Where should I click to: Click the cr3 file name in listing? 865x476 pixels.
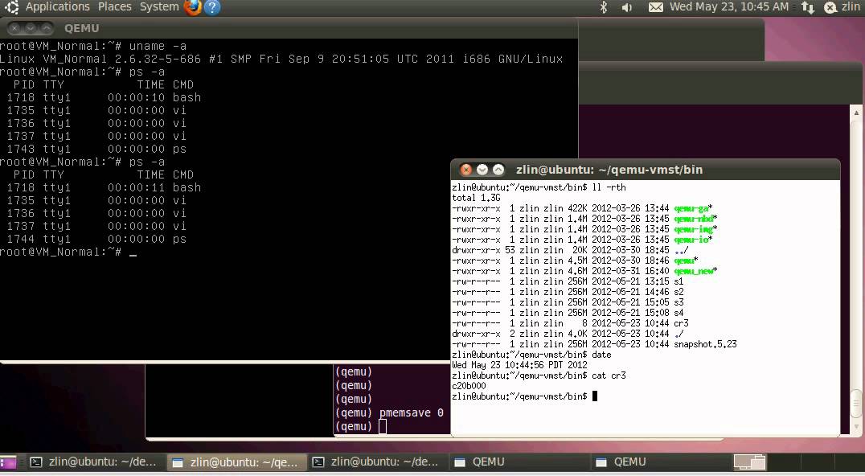pos(681,323)
